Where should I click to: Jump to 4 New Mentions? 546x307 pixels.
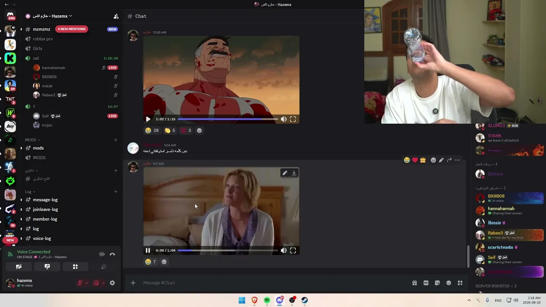(72, 29)
